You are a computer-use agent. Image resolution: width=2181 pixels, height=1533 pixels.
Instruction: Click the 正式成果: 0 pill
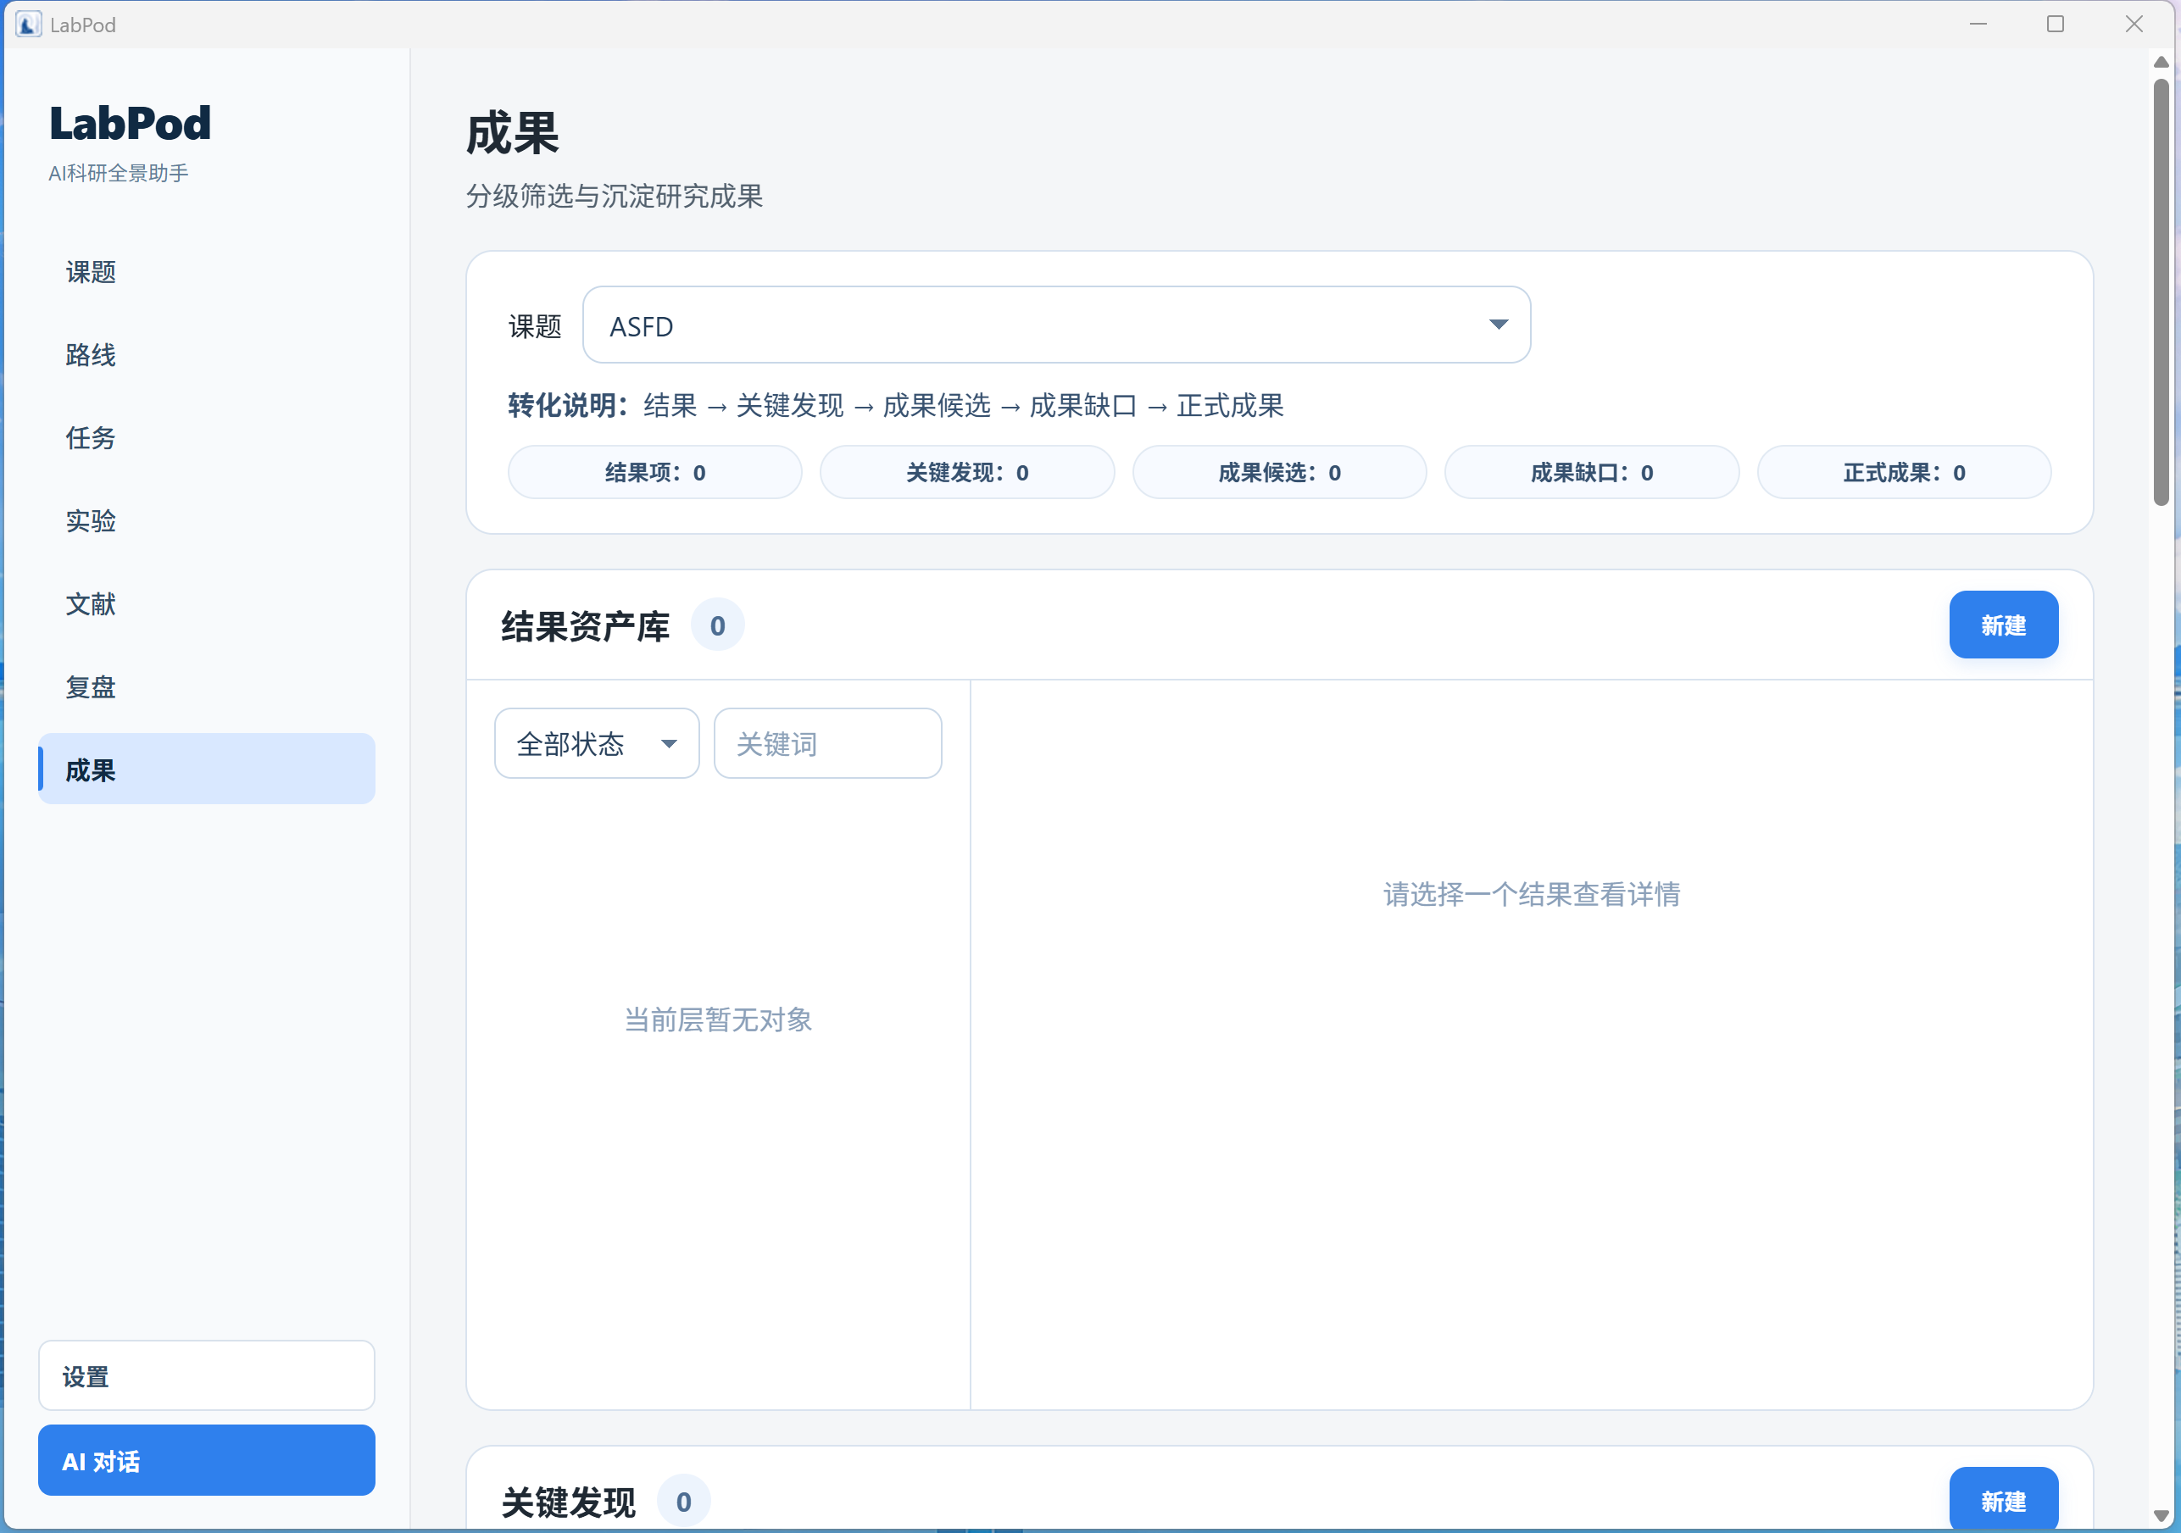(x=1905, y=473)
